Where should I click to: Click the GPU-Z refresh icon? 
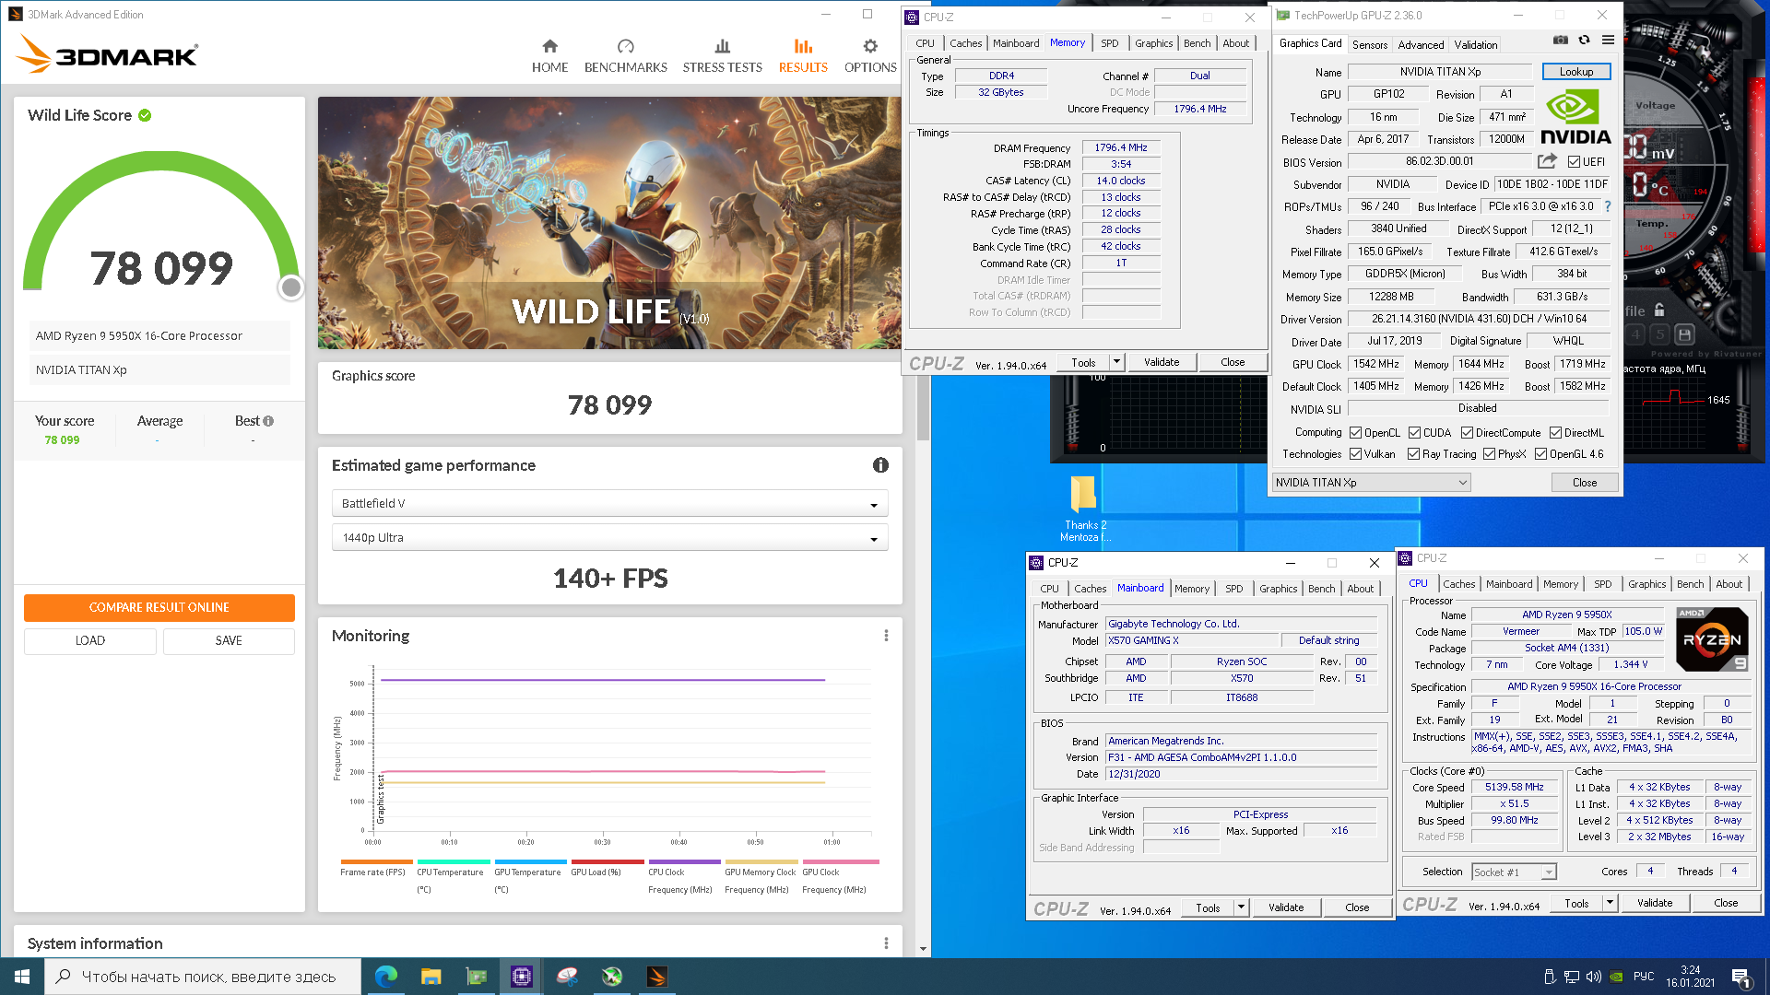pos(1584,41)
